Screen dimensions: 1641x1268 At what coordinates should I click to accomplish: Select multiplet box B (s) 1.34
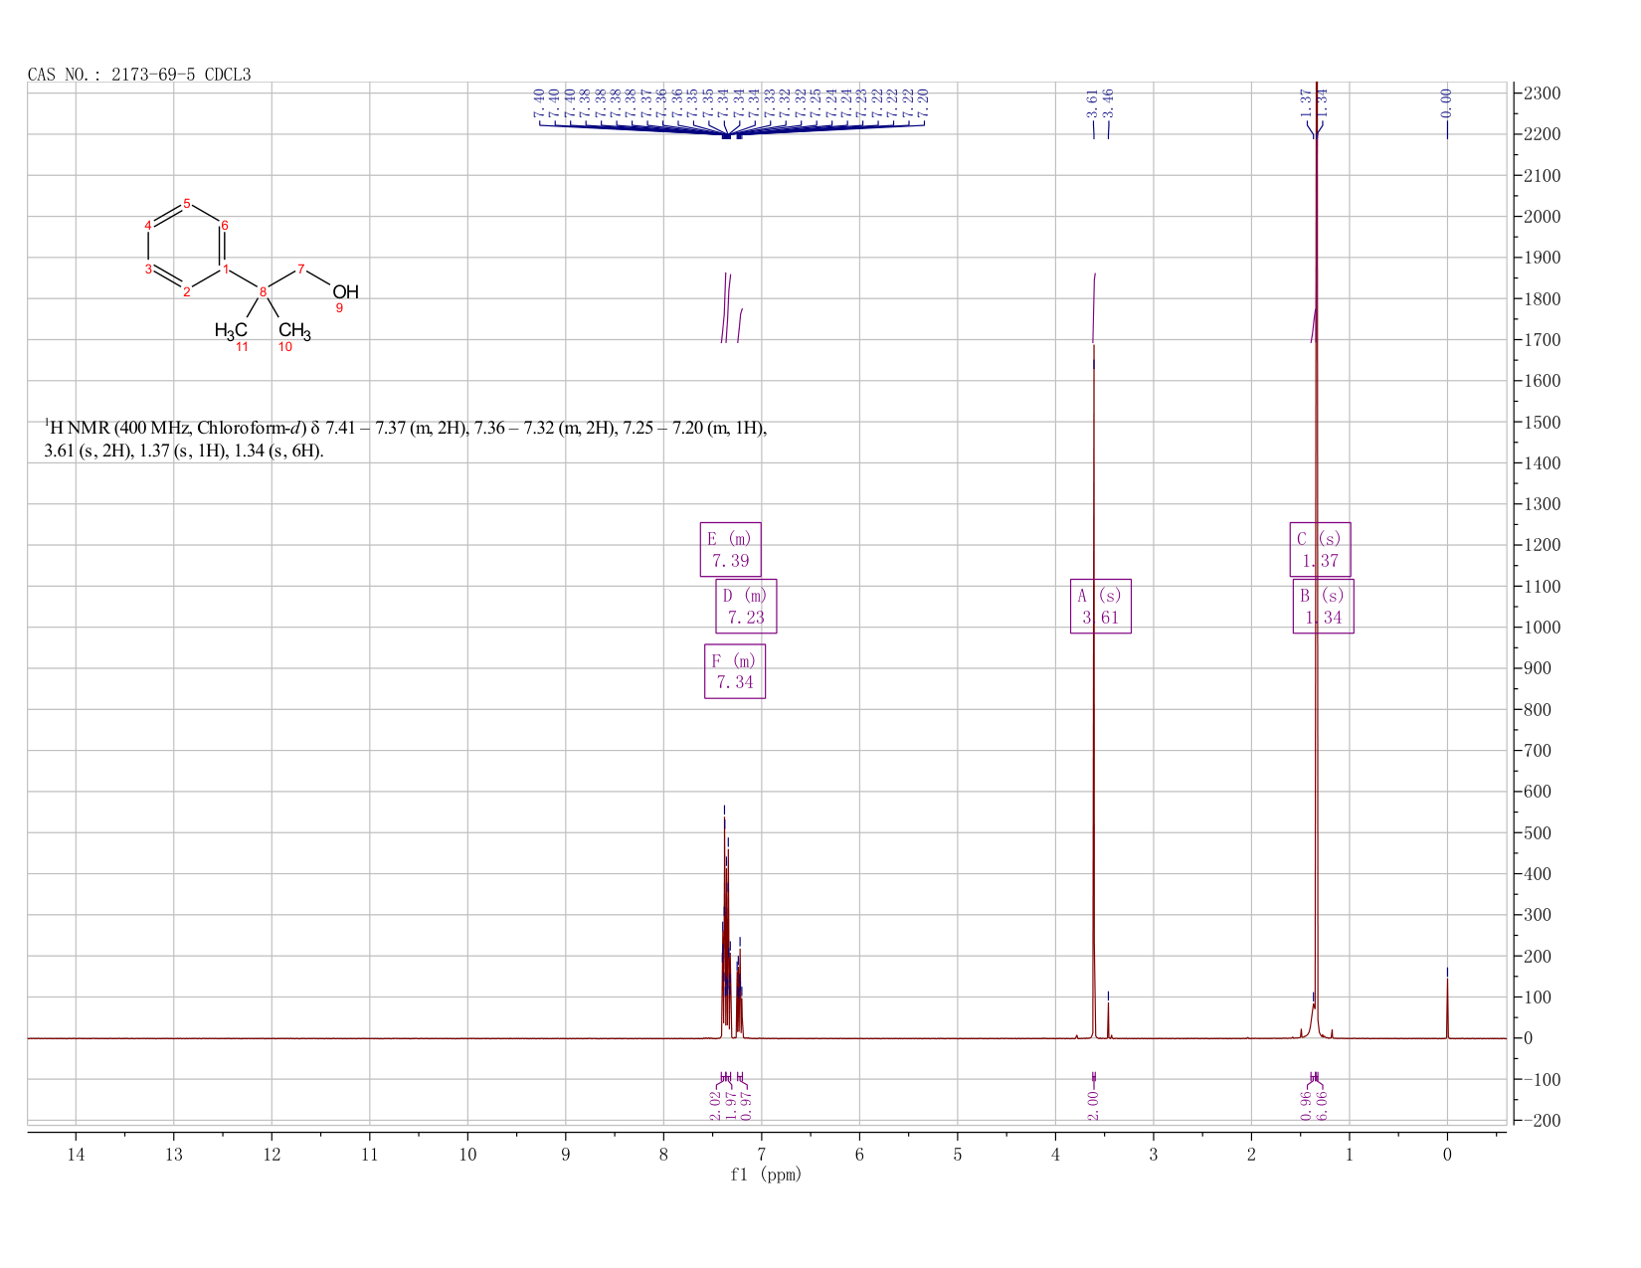[x=1323, y=606]
